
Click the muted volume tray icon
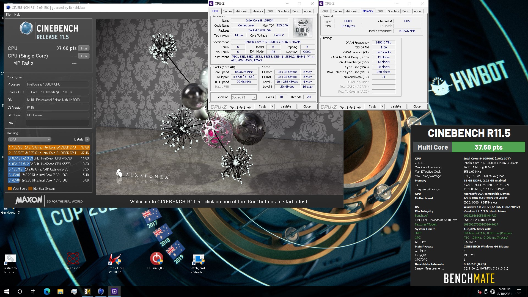tap(479, 291)
